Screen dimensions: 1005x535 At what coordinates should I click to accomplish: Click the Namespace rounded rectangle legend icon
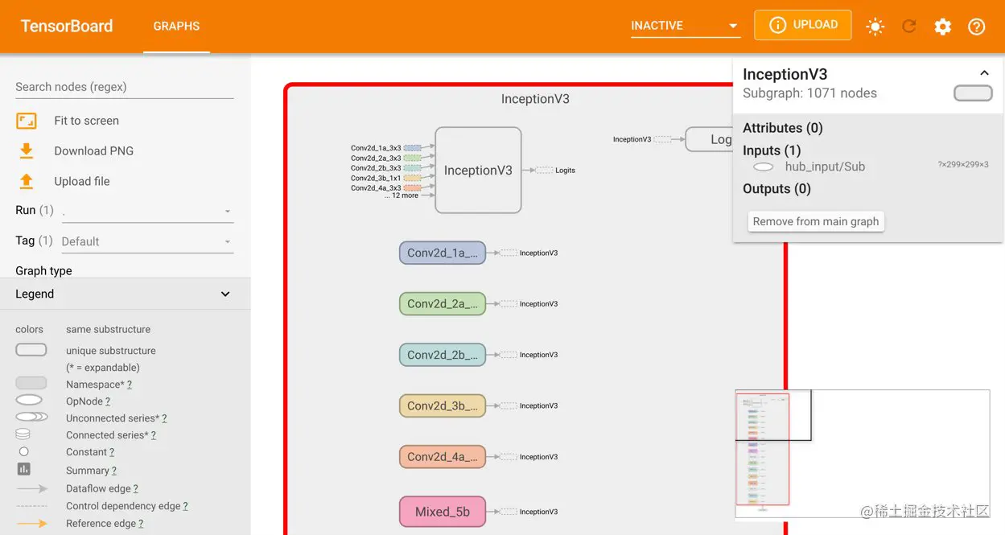coord(31,384)
